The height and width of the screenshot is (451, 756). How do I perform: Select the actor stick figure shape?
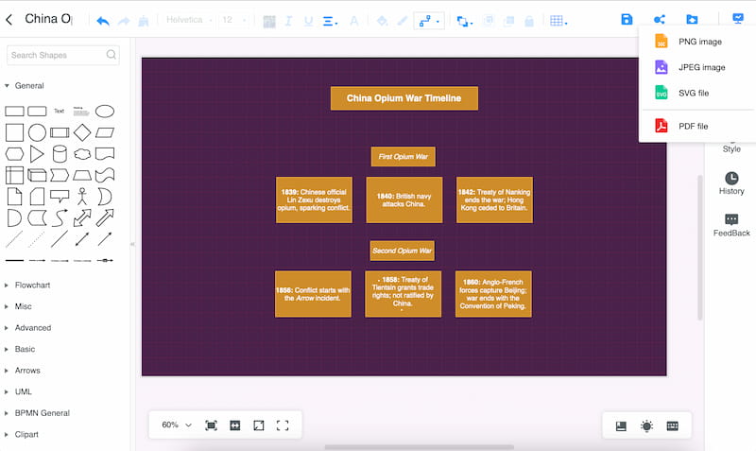[x=82, y=197]
